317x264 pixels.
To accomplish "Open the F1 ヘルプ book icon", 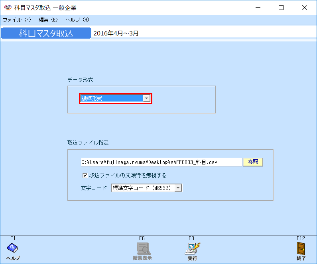I will (x=12, y=248).
